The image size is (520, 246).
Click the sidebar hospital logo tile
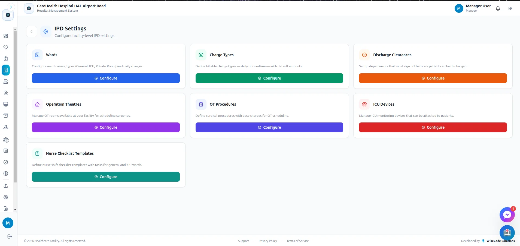pyautogui.click(x=8, y=15)
